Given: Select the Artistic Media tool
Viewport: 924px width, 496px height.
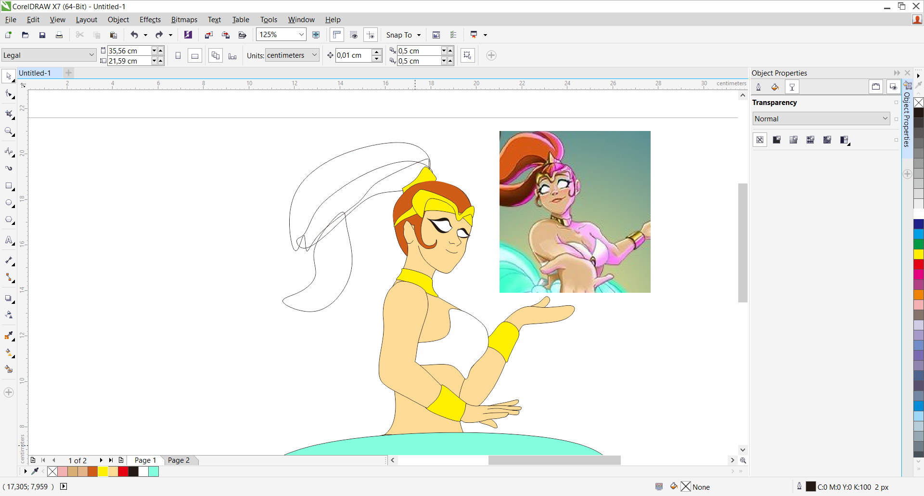Looking at the screenshot, I should point(9,168).
